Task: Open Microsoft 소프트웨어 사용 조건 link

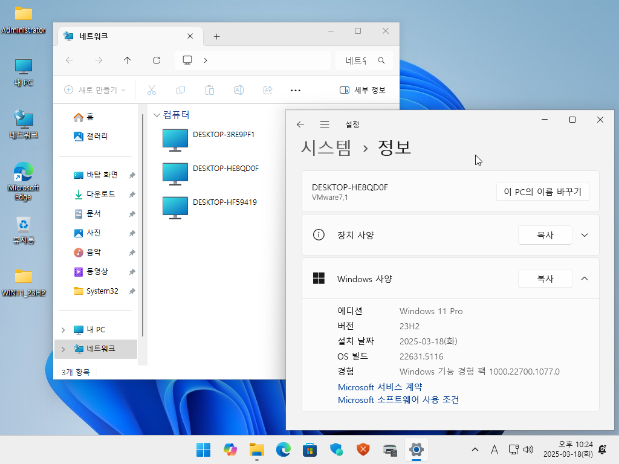Action: click(398, 400)
